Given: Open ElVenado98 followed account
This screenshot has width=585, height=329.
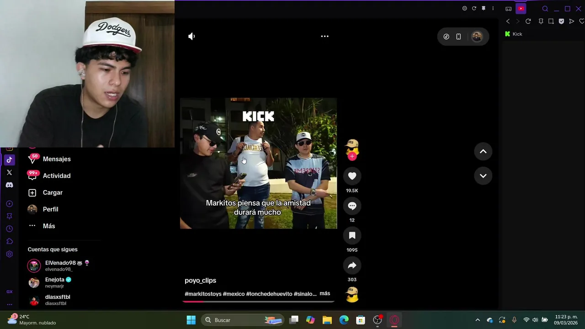Looking at the screenshot, I should pyautogui.click(x=58, y=265).
